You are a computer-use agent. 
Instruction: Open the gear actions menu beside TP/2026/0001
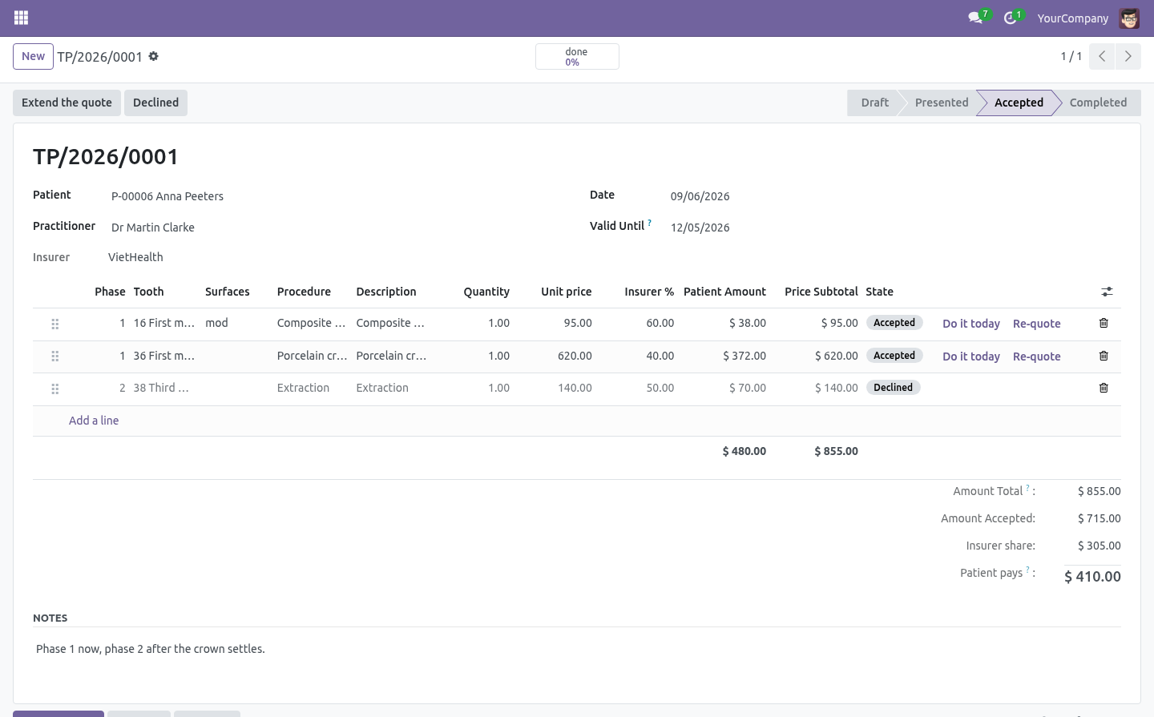coord(154,57)
